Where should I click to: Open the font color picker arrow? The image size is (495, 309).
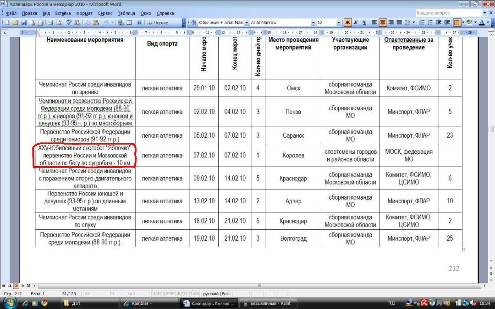click(488, 22)
